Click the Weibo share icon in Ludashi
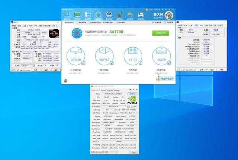This screenshot has height=160, width=238. pos(153,22)
